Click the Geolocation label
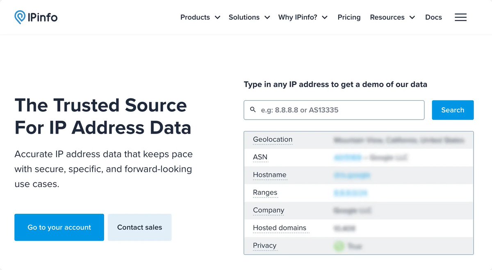Image resolution: width=492 pixels, height=270 pixels. 273,139
